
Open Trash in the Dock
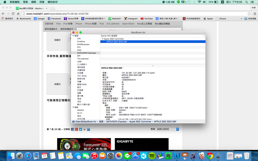coord(247,156)
